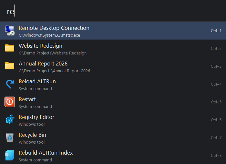
Task: Click the Rebuild ALTRun Index magnifier icon
Action: tap(9, 155)
